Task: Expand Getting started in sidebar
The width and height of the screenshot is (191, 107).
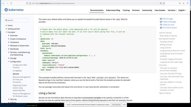Action: [x=6, y=29]
